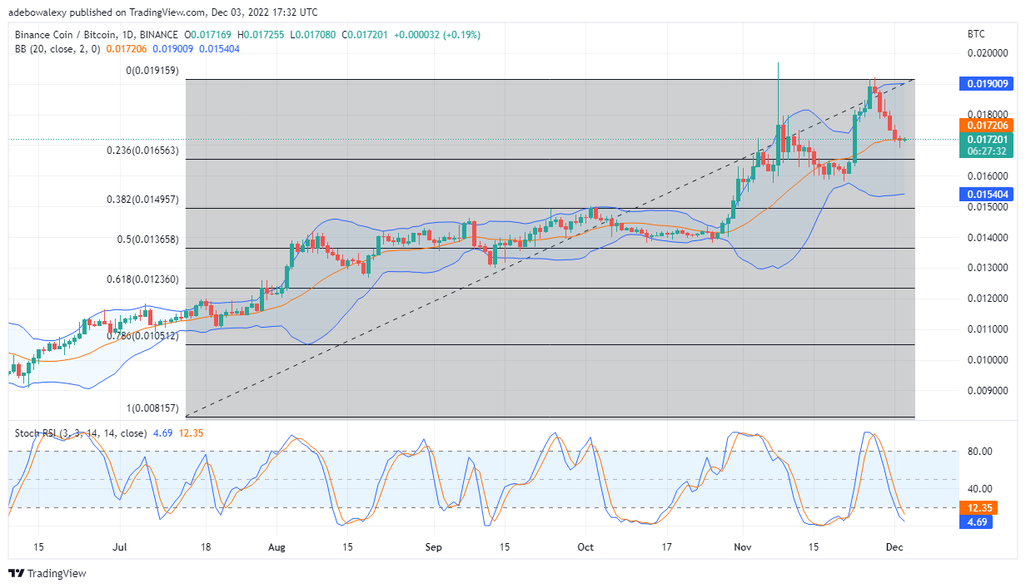
Task: Click the orange 12.35 value in the Stoch RSI legend
Action: pyautogui.click(x=191, y=433)
